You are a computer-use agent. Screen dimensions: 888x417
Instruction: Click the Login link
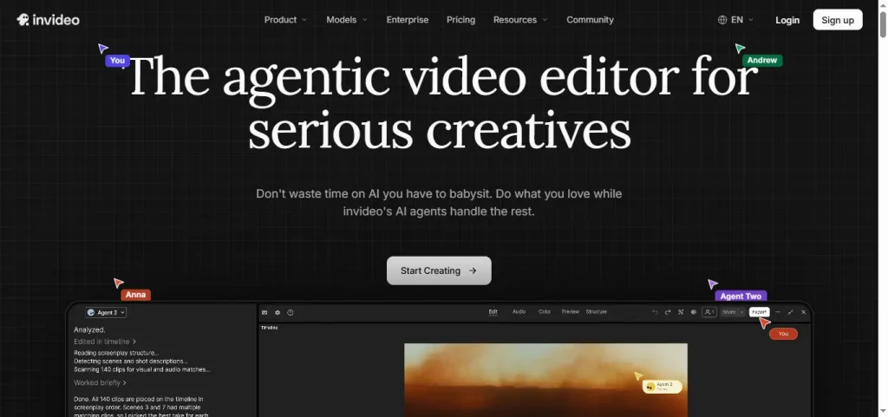coord(787,20)
